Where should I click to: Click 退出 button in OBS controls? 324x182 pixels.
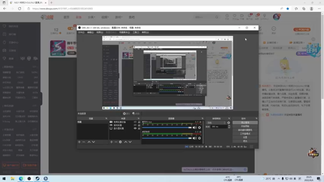245,141
